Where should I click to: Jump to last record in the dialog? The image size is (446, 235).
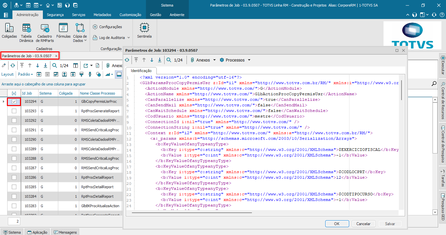[160, 60]
